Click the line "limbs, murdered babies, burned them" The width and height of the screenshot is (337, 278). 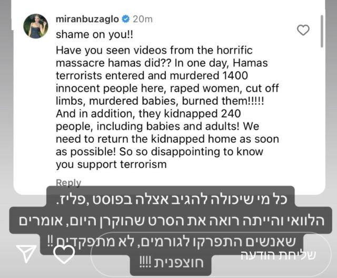(160, 101)
